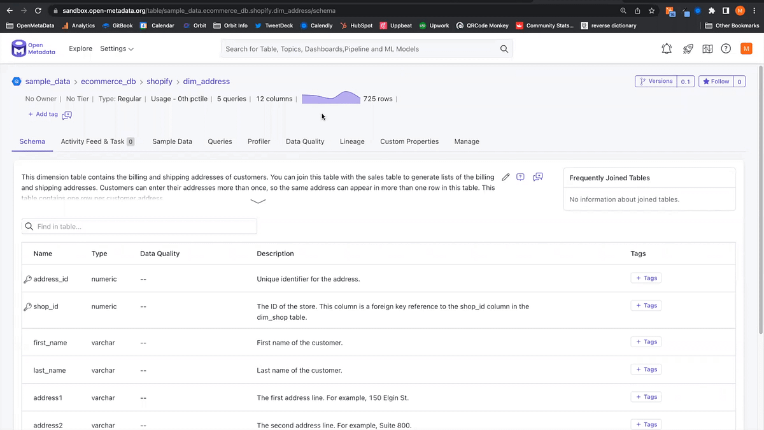Viewport: 764px width, 430px height.
Task: Click the OpenMetadata home logo
Action: (33, 48)
